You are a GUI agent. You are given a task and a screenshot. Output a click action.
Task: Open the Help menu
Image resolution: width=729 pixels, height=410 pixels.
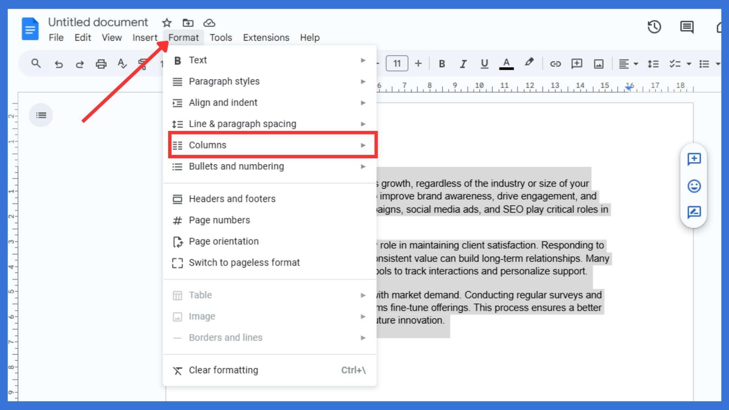point(310,38)
